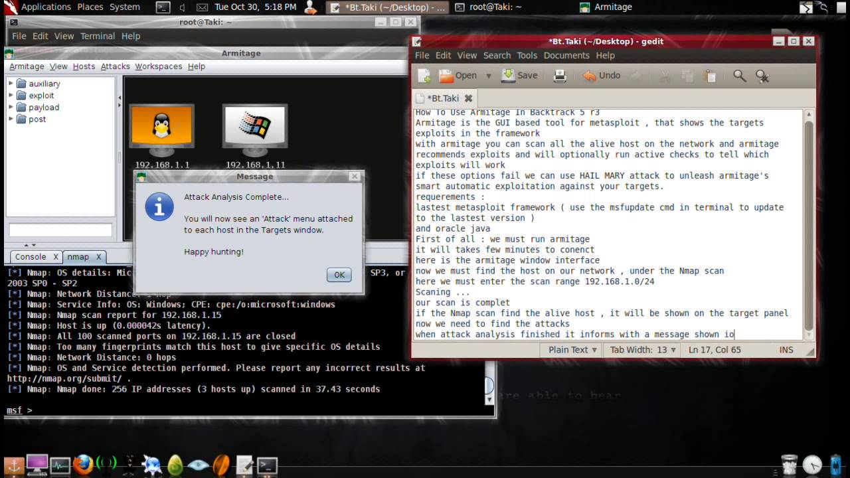850x478 pixels.
Task: Select the *Bt.Taki document tab
Action: (444, 98)
